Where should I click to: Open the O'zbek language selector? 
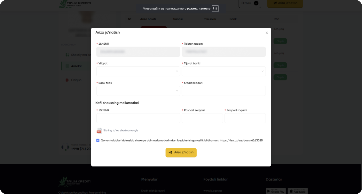250,3
